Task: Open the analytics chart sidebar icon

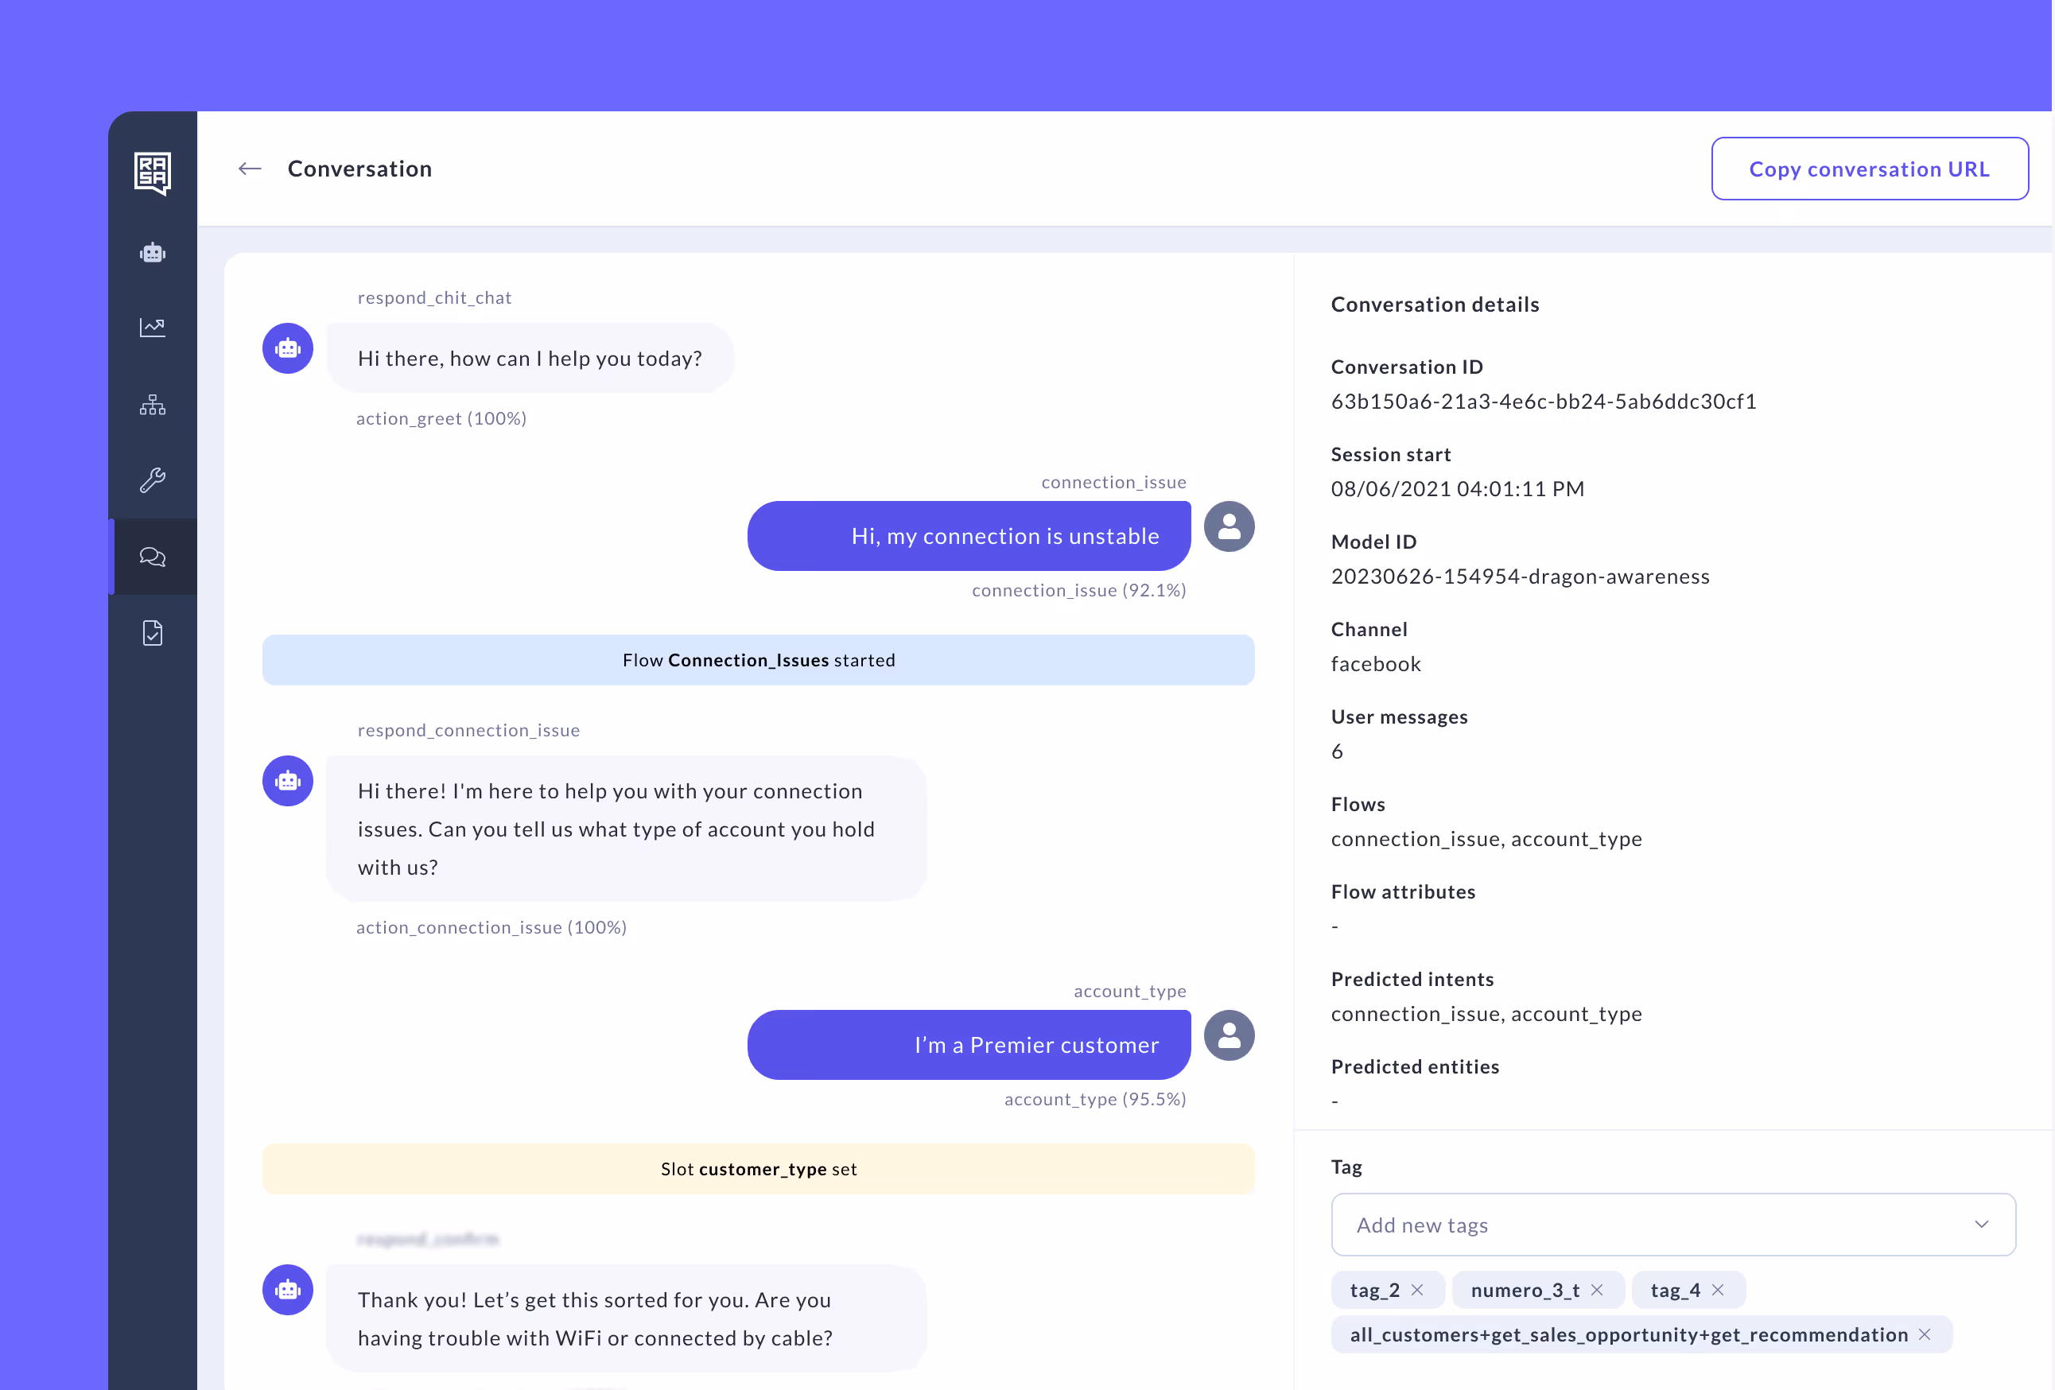Action: click(152, 328)
